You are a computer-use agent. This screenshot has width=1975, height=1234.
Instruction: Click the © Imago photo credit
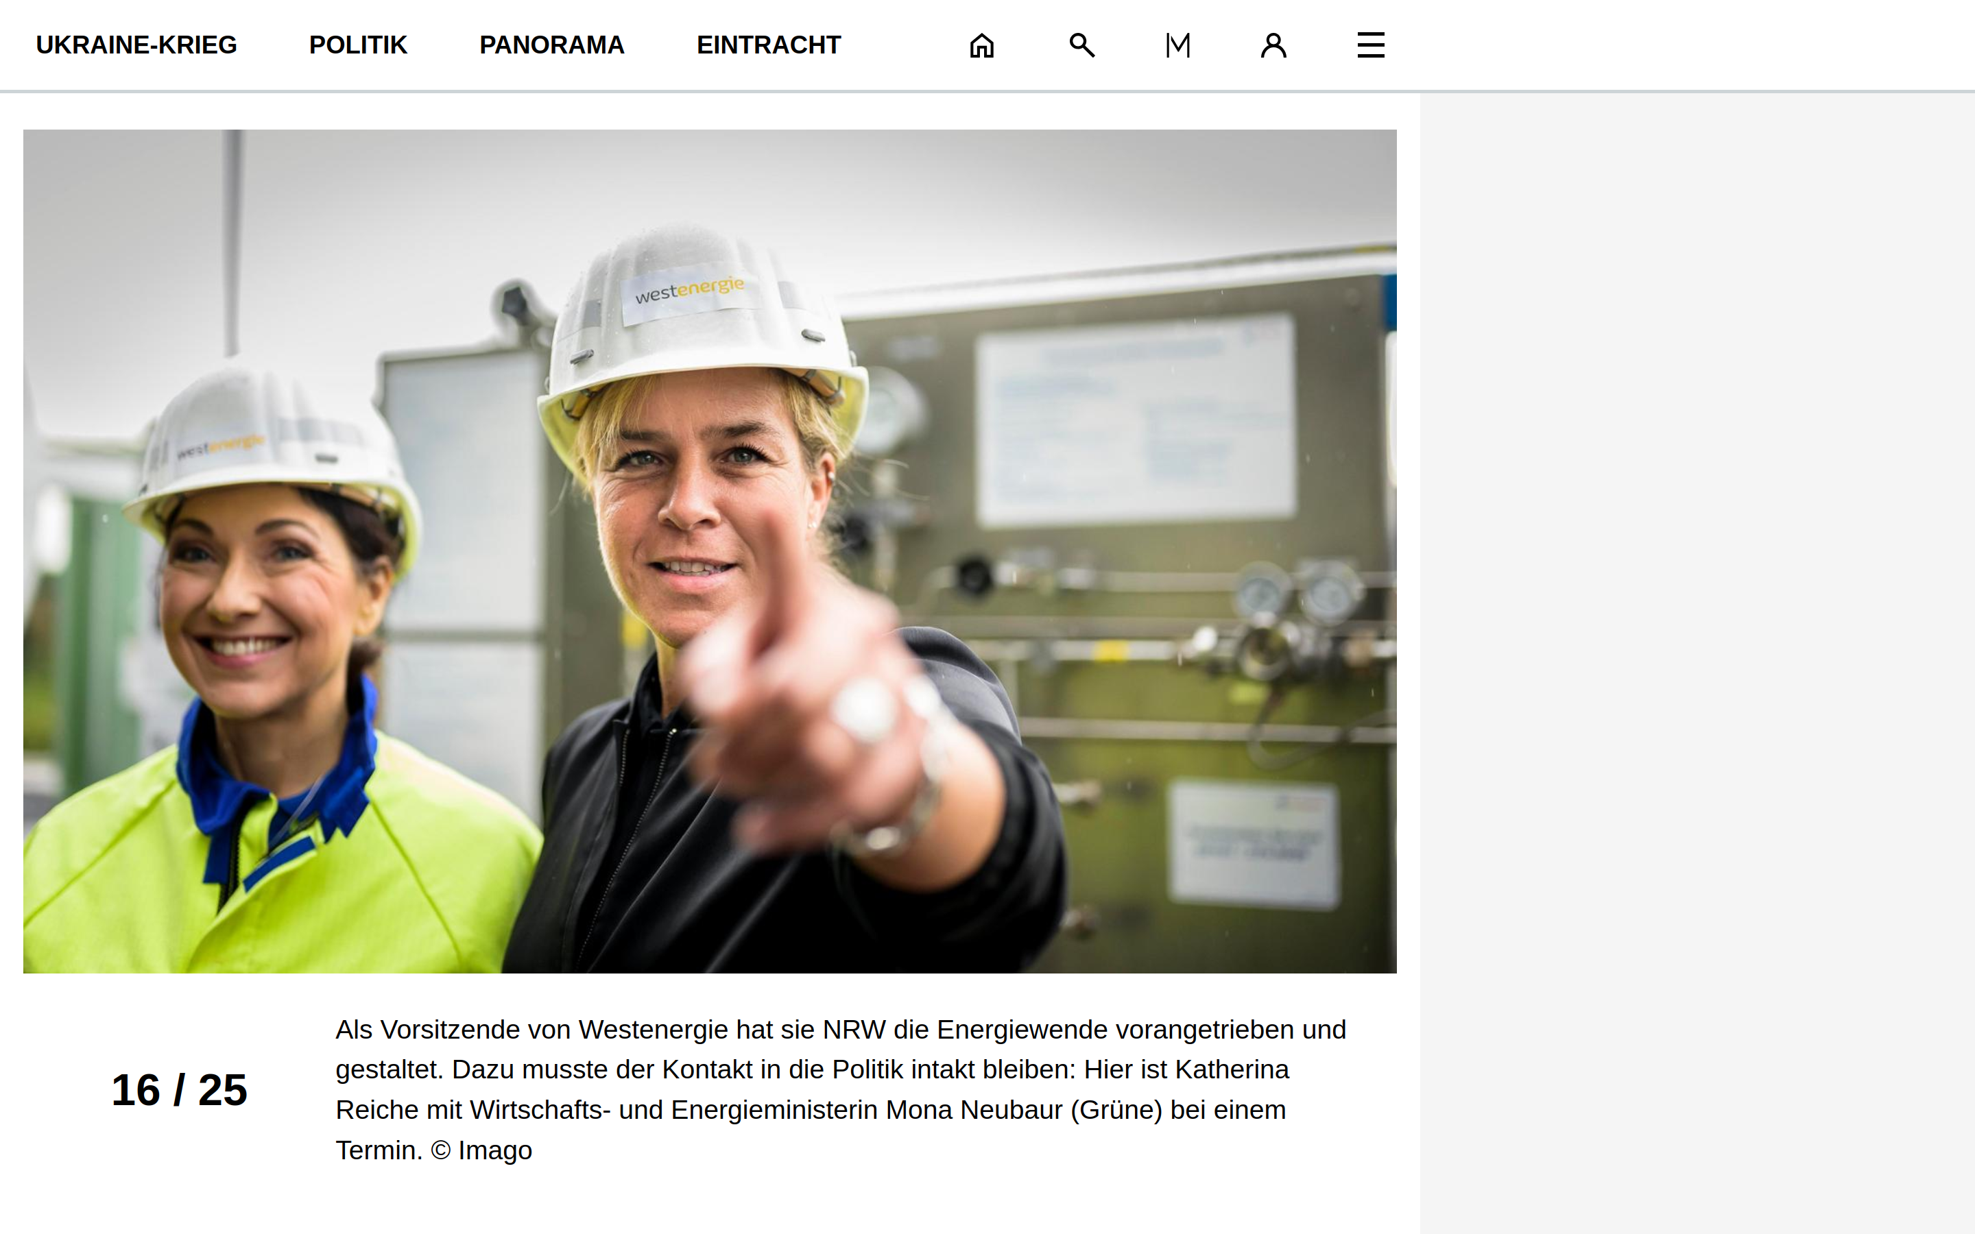(x=481, y=1150)
